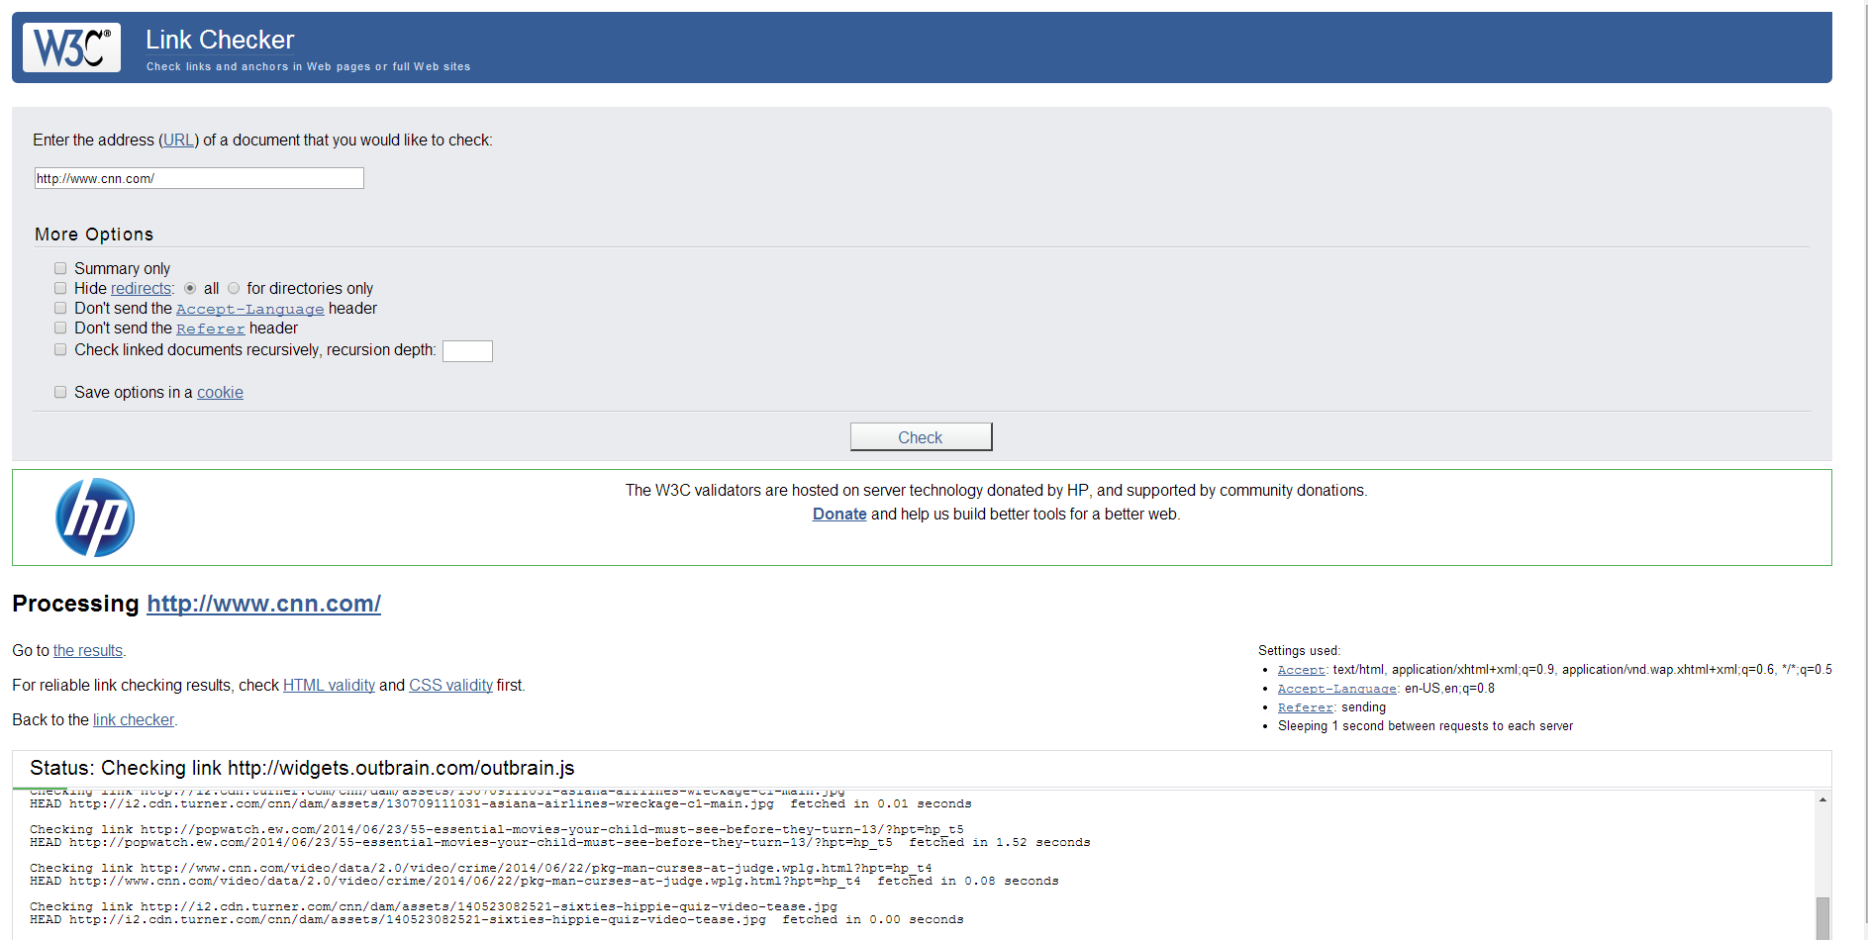The height and width of the screenshot is (940, 1868).
Task: Click the 'More Options' heading
Action: tap(94, 235)
